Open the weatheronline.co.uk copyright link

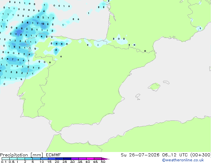click(183, 160)
